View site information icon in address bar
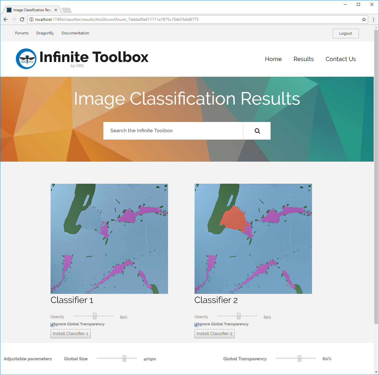Viewport: 379px width, 375px height. pyautogui.click(x=31, y=19)
